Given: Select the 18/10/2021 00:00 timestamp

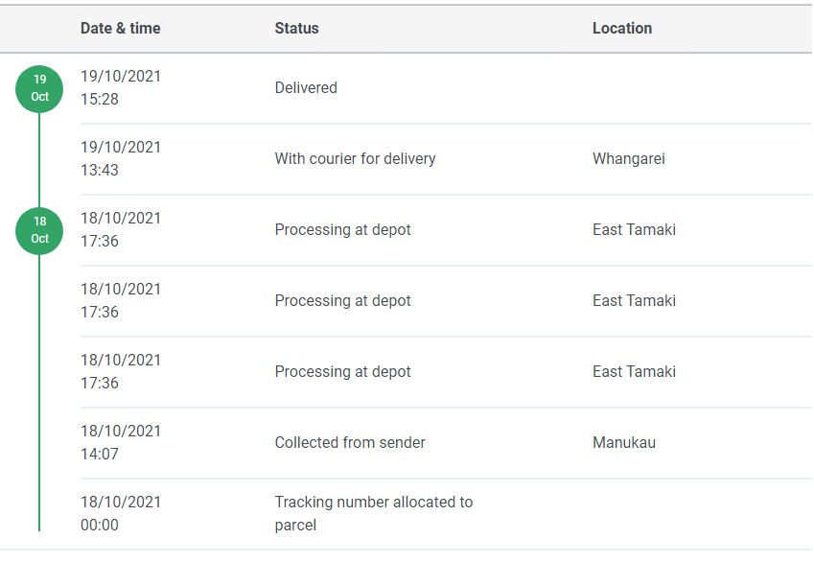Looking at the screenshot, I should click(x=121, y=513).
